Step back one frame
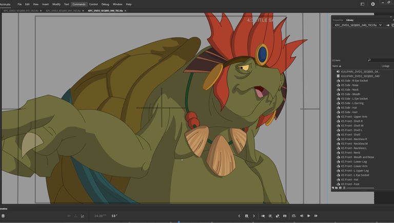Viewport: 394px width, 223px height. (302, 216)
